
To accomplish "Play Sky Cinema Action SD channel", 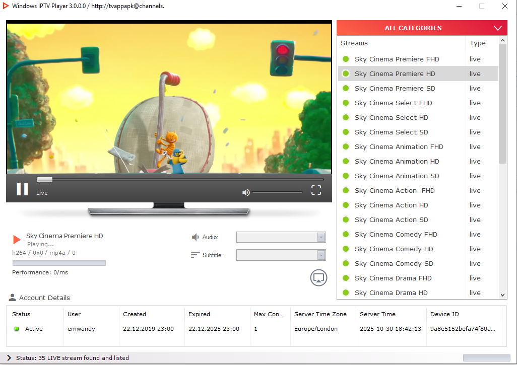I will click(x=391, y=220).
